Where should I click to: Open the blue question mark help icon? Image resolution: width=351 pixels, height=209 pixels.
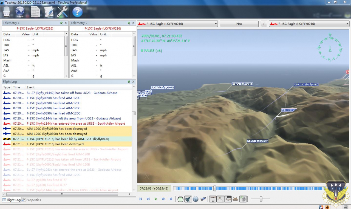click(x=78, y=12)
